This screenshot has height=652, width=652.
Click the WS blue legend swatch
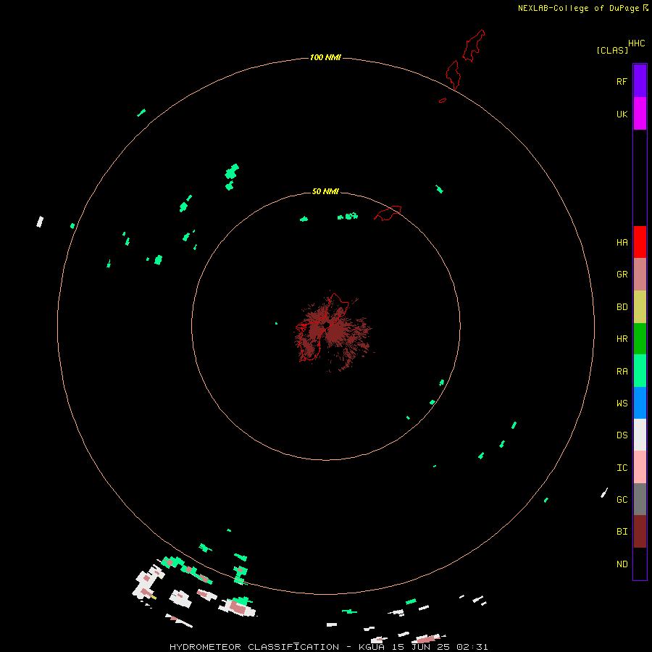click(x=640, y=403)
